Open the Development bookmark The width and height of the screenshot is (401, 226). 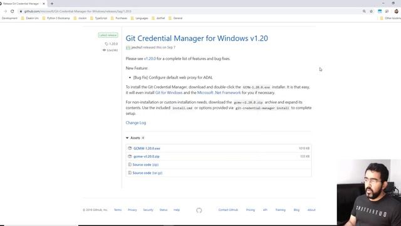click(x=9, y=18)
